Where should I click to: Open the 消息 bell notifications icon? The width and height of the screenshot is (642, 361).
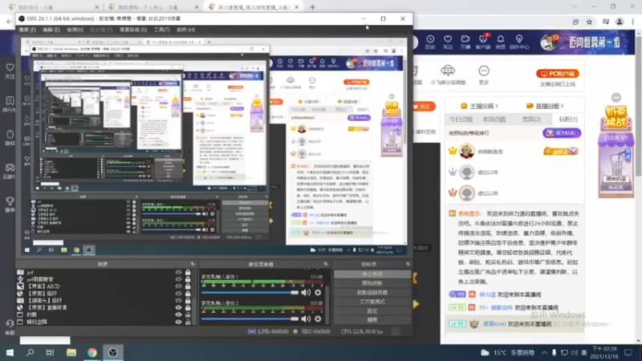coord(500,42)
